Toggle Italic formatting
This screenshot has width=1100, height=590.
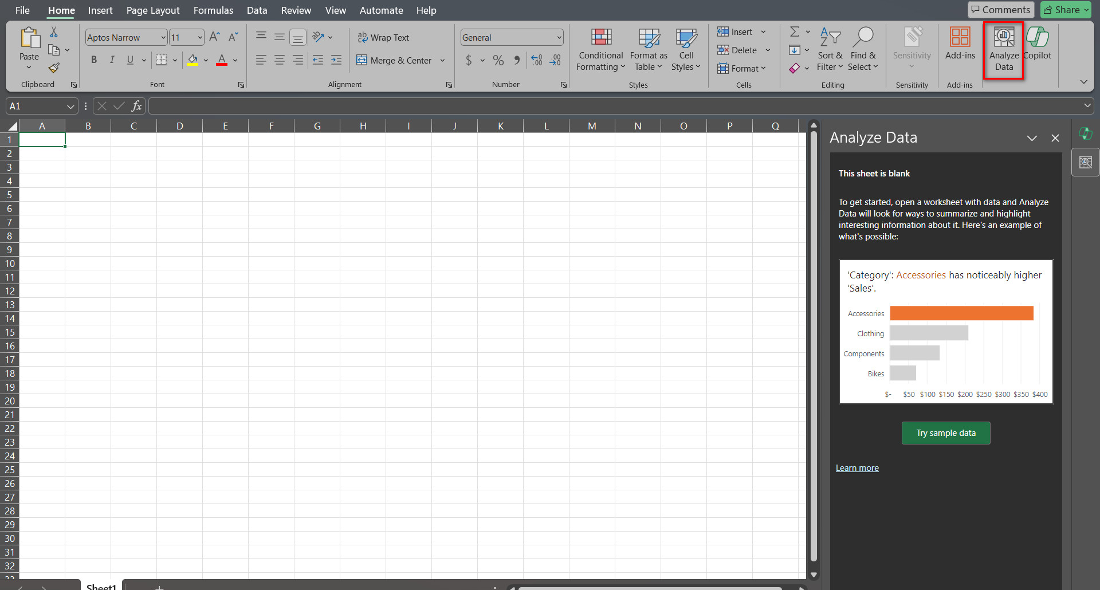pos(112,60)
